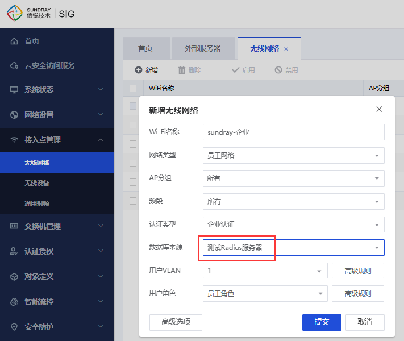Viewport: 404px width, 341px height.
Task: Click the prohibit icon for 禁用
Action: click(x=278, y=70)
